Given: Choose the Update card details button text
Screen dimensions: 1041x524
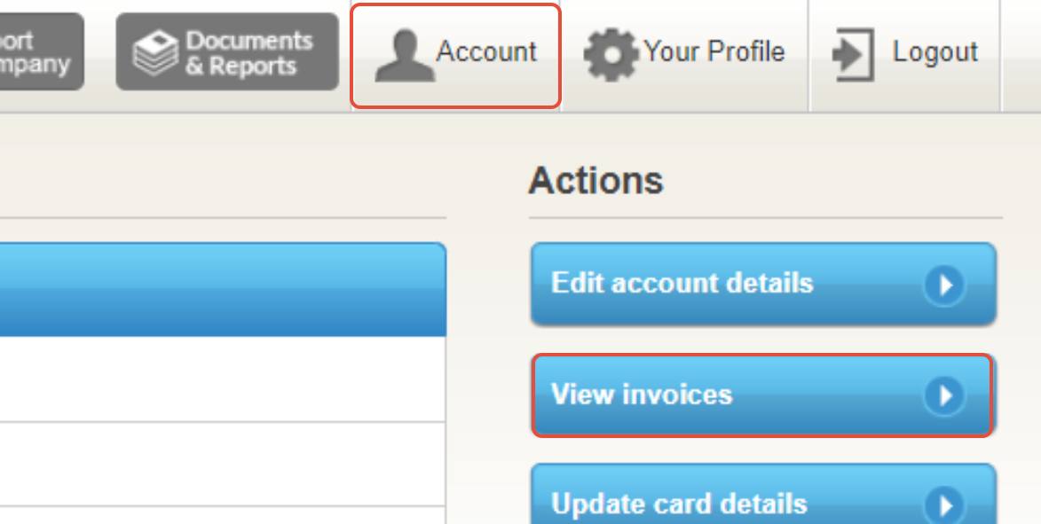Looking at the screenshot, I should (679, 504).
